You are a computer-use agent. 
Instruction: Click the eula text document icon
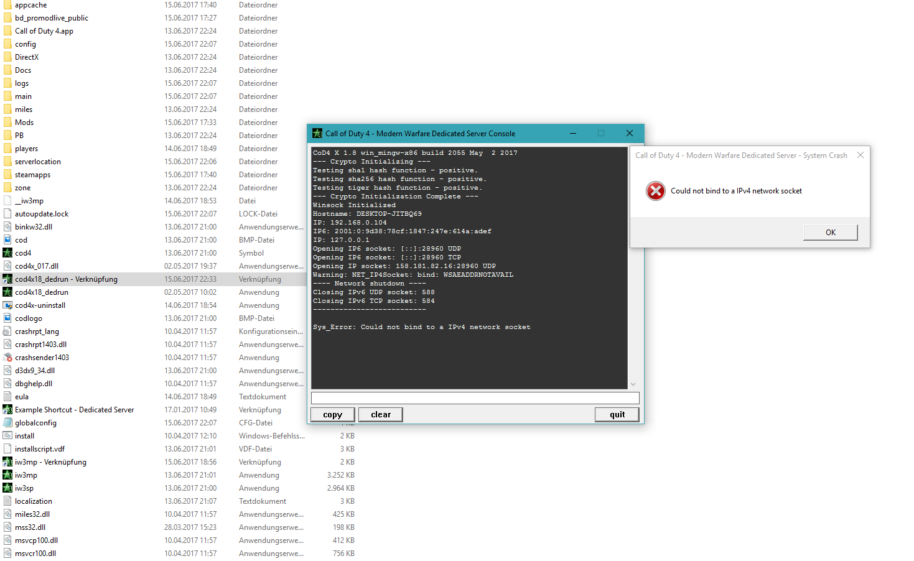tap(7, 397)
